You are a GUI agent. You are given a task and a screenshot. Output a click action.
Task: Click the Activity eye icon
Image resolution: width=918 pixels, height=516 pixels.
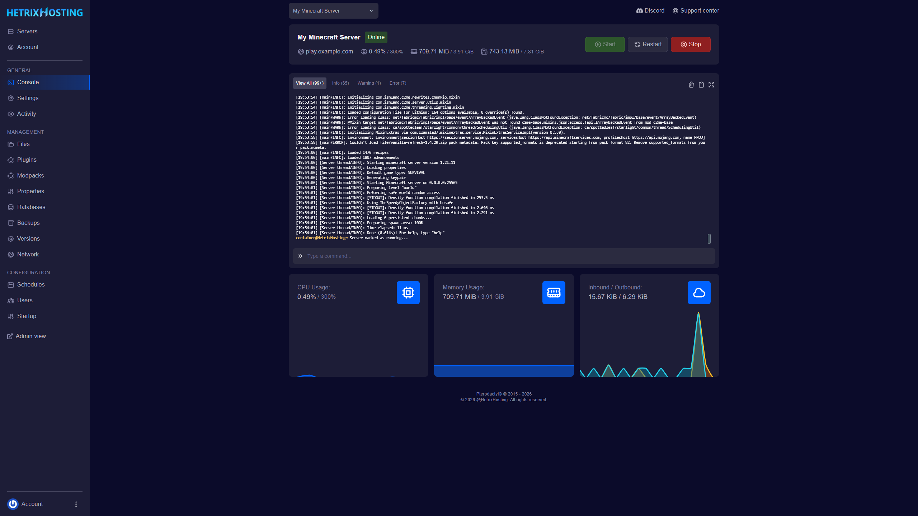pyautogui.click(x=11, y=114)
